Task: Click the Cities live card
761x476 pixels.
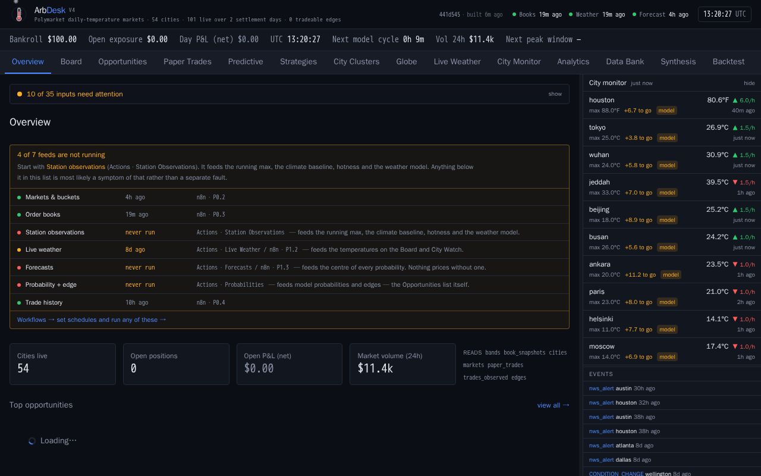Action: (x=62, y=364)
